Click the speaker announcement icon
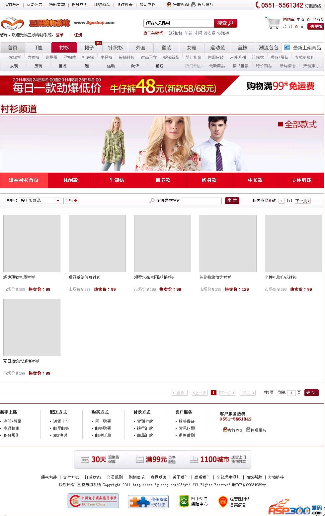 (287, 48)
